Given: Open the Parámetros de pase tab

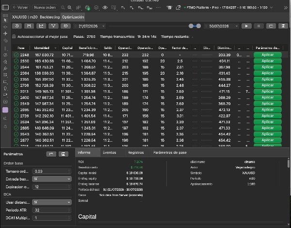Looking at the screenshot, I should [x=170, y=153].
